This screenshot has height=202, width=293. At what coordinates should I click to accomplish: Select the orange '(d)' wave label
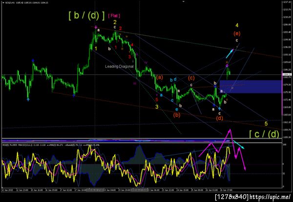coord(220,118)
